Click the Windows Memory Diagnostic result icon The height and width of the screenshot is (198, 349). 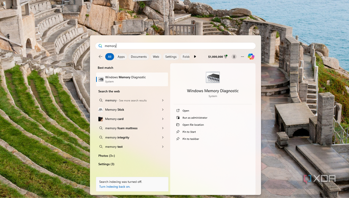point(101,79)
